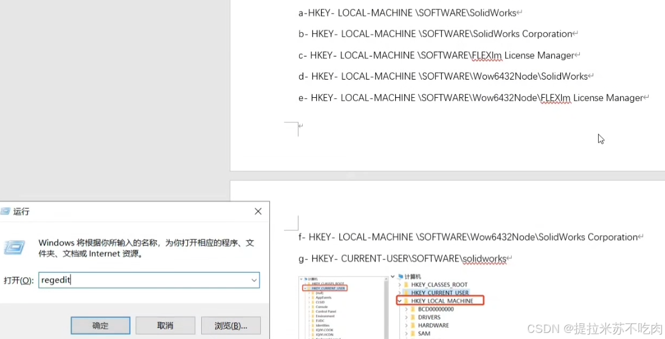
Task: Close the 运行 dialog with the X
Action: point(258,211)
